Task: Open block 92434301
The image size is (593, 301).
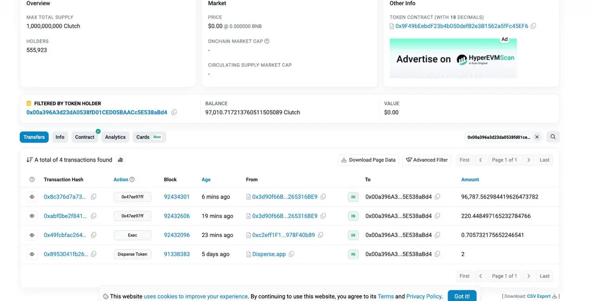Action: (177, 197)
